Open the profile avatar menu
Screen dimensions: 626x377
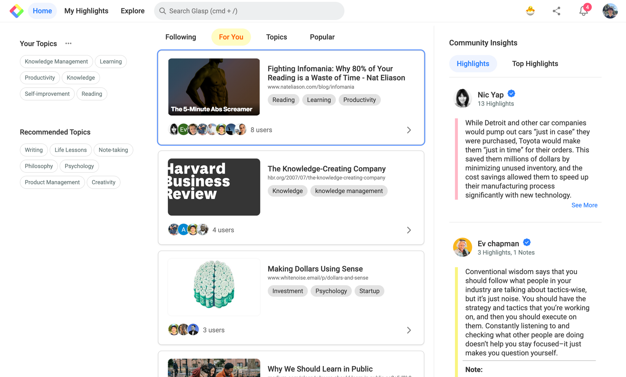click(610, 11)
